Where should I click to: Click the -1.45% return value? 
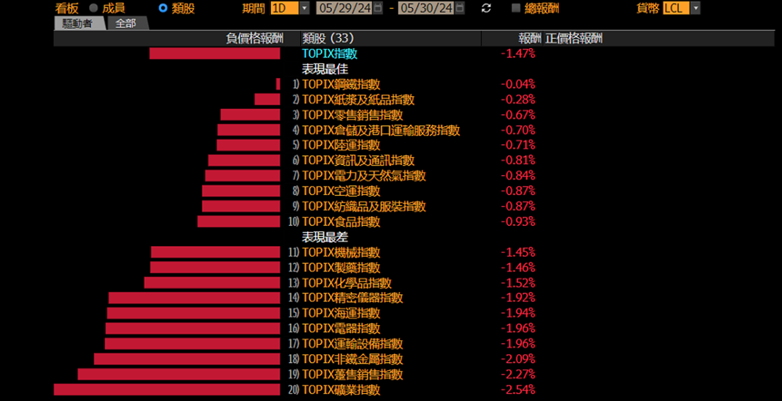coord(518,253)
